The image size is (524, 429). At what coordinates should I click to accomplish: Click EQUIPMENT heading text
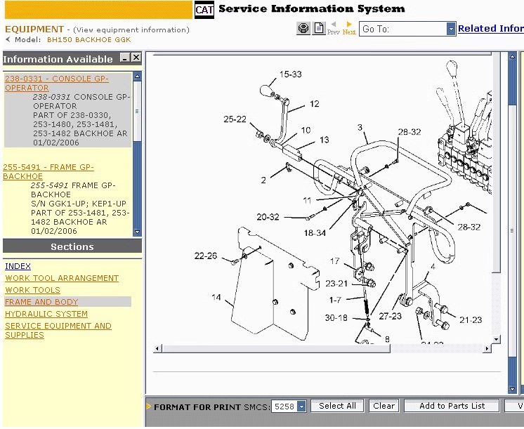coord(34,29)
